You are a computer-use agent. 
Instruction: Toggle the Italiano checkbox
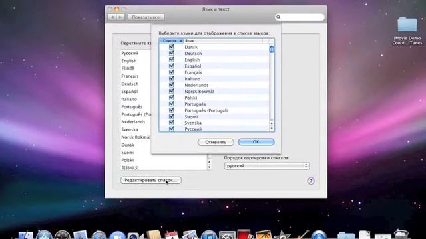(x=172, y=78)
